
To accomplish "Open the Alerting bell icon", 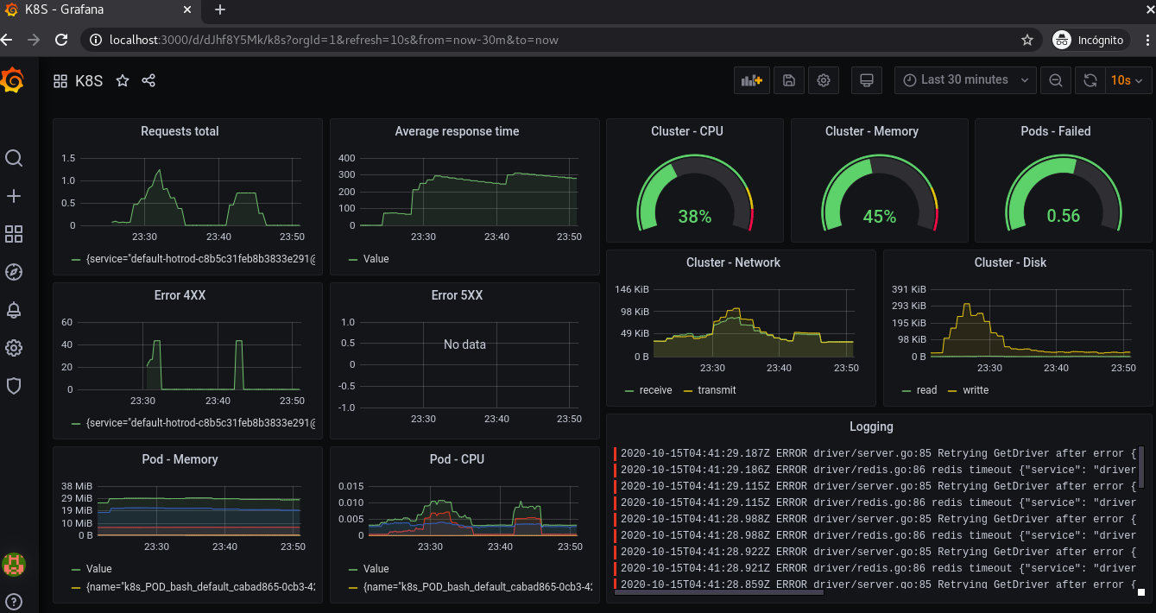I will [x=14, y=310].
